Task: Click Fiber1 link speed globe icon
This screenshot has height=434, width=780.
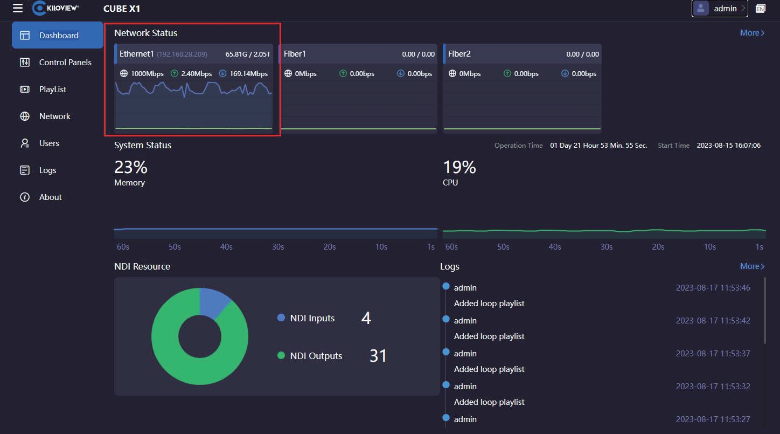Action: point(288,73)
